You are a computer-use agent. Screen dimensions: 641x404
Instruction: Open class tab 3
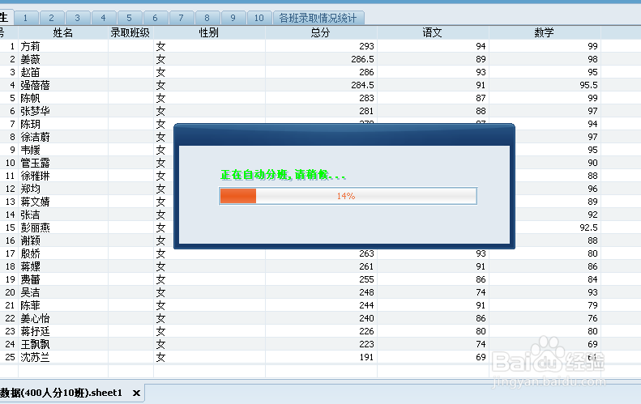(77, 18)
